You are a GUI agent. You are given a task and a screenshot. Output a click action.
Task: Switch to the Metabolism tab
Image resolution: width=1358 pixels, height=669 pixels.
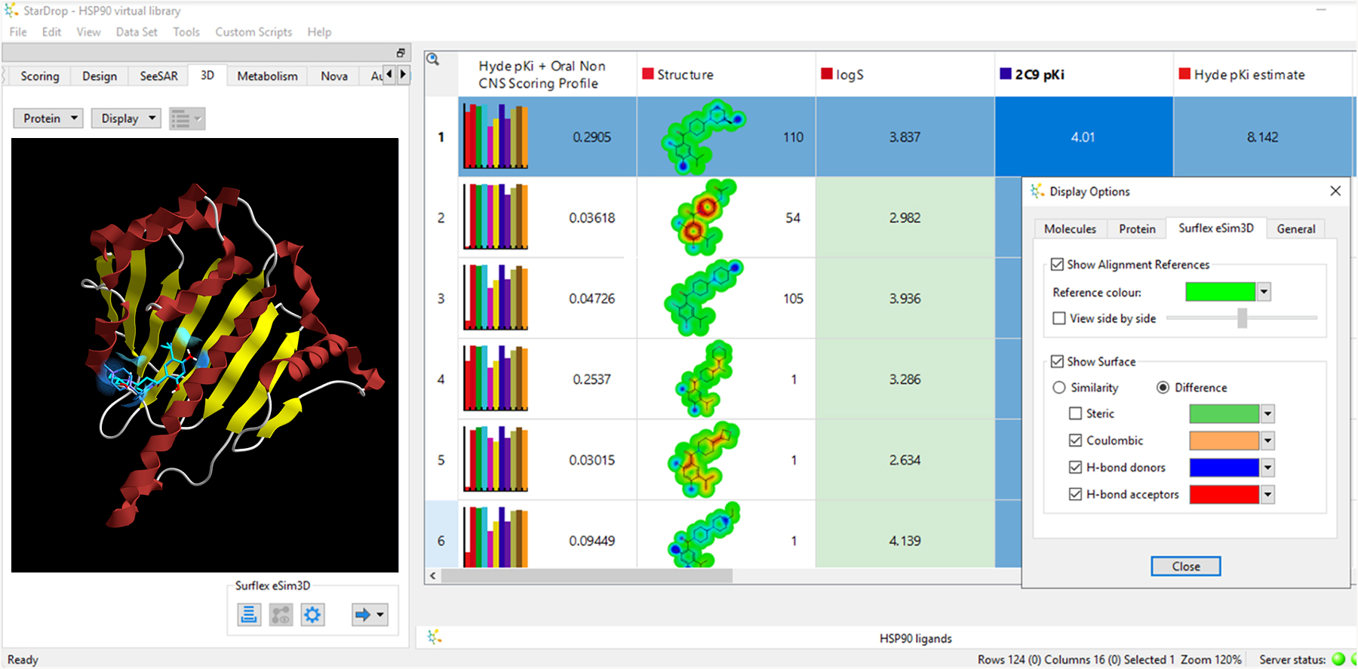[x=267, y=76]
